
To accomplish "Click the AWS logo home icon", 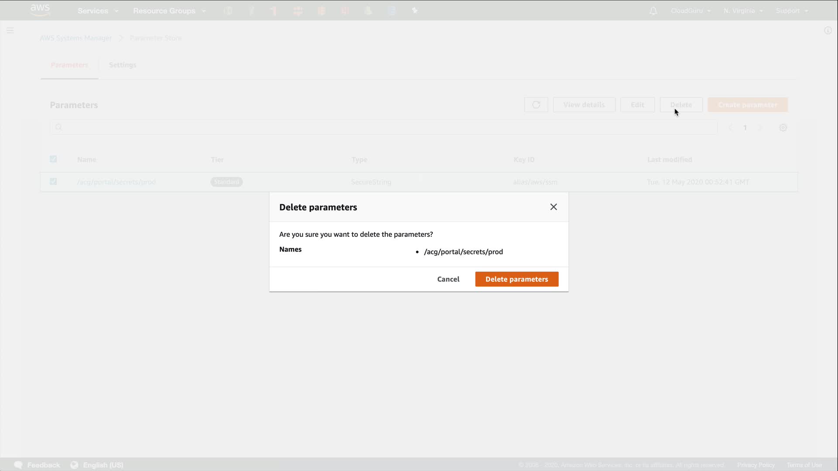I will point(40,10).
